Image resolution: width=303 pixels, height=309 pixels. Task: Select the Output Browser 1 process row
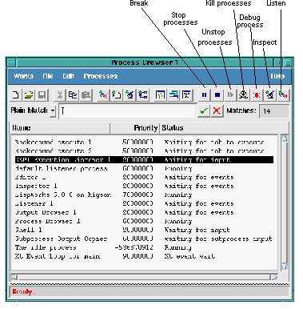tap(144, 213)
